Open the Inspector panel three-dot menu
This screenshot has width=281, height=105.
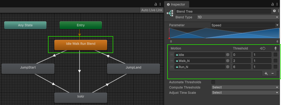277,4
